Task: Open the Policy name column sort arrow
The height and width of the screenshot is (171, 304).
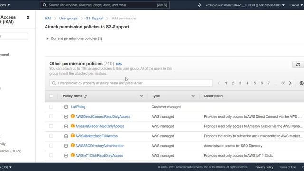Action: click(x=141, y=96)
